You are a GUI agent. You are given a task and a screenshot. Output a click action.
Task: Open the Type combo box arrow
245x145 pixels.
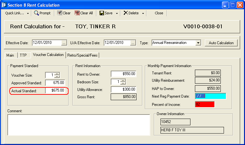click(x=198, y=43)
